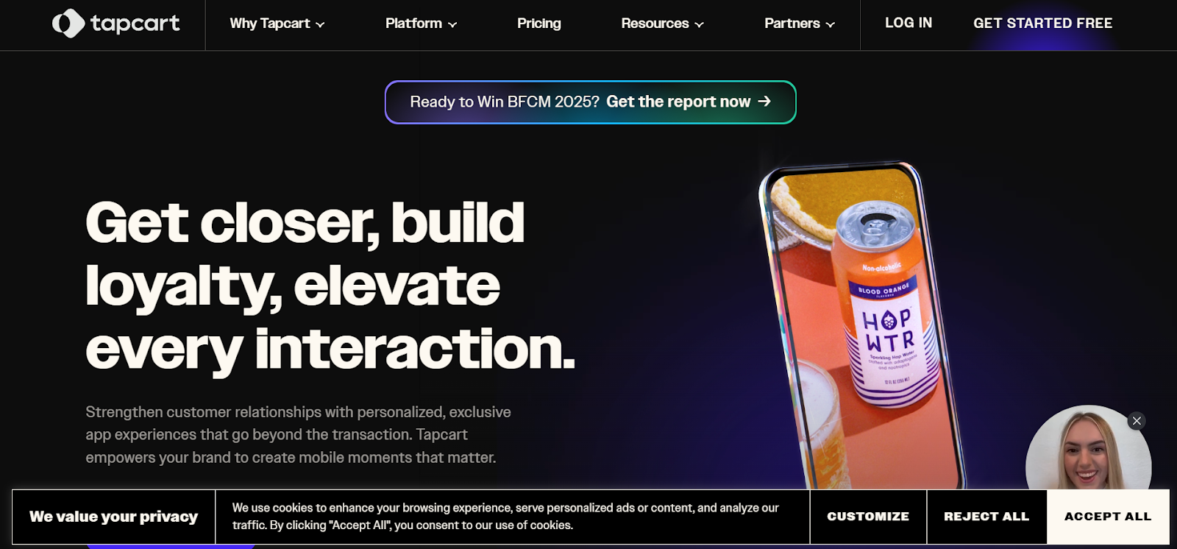The width and height of the screenshot is (1177, 549).
Task: Open the Get the report now link
Action: (x=678, y=102)
